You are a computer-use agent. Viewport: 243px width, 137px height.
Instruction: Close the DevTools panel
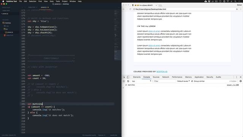[240, 77]
